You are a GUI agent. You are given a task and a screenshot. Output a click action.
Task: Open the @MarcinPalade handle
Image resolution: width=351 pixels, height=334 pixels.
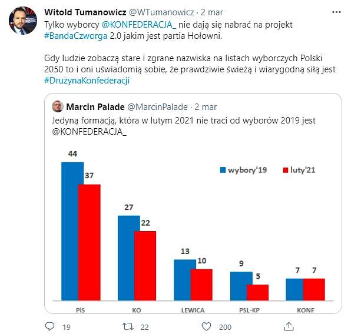click(x=157, y=107)
